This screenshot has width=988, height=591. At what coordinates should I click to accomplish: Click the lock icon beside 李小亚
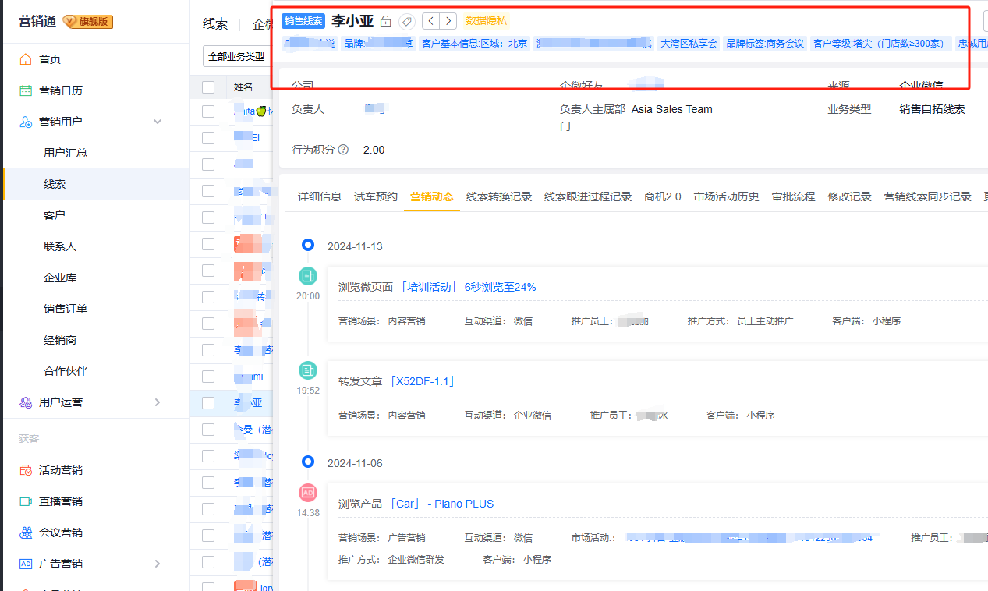[x=386, y=21]
